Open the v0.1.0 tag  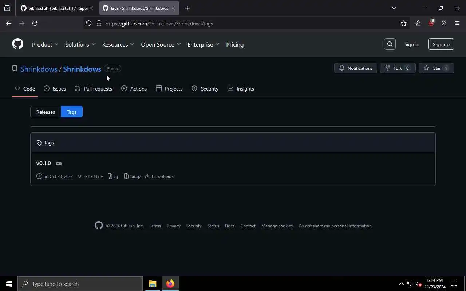[43, 163]
